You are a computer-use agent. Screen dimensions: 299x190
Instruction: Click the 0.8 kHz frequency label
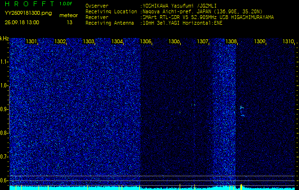pyautogui.click(x=4, y=133)
